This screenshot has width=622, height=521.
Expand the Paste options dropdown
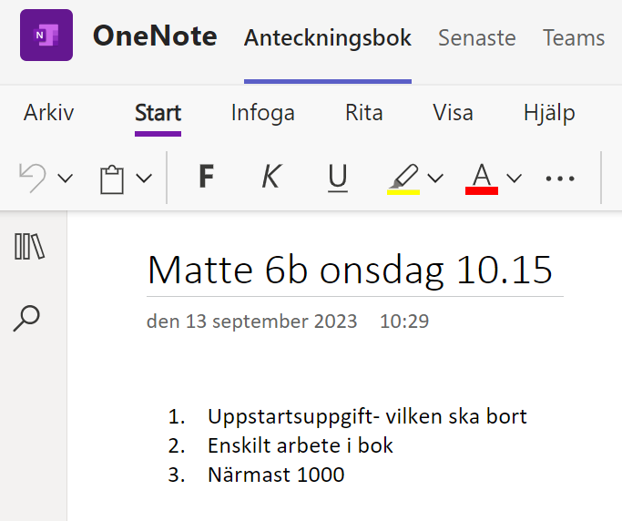click(x=144, y=179)
